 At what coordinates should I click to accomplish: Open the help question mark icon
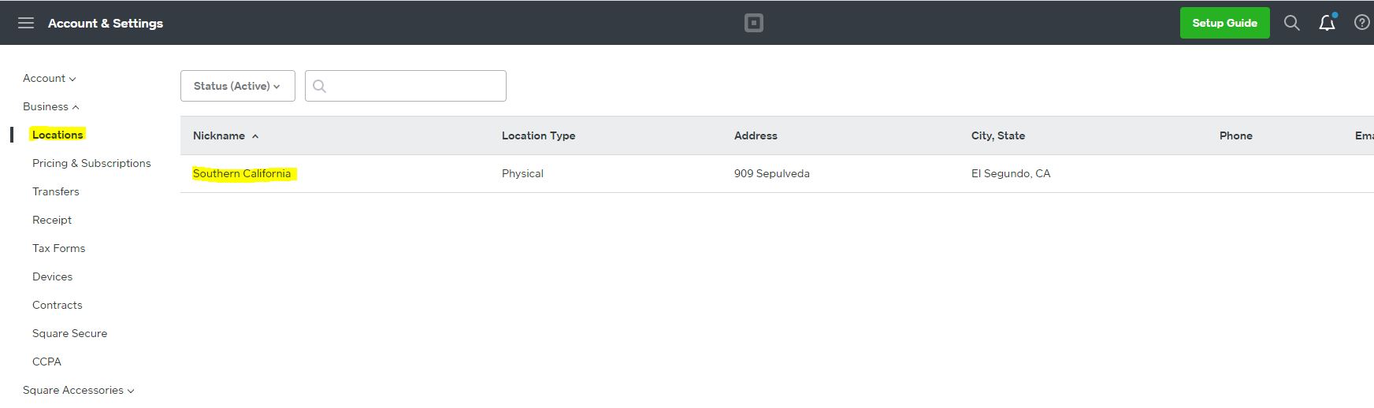(1361, 23)
